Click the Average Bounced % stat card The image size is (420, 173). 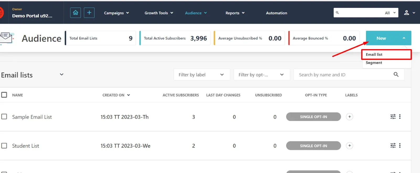coord(324,38)
